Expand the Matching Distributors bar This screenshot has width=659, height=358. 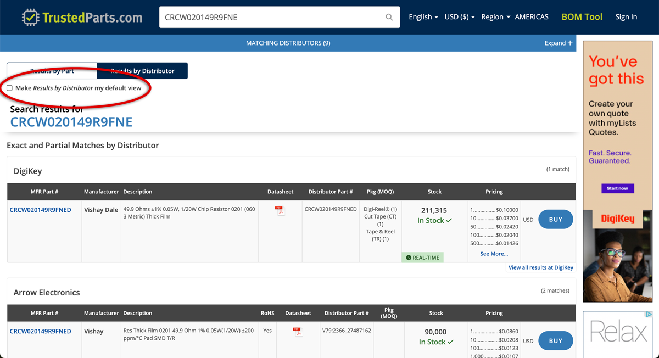(x=558, y=43)
